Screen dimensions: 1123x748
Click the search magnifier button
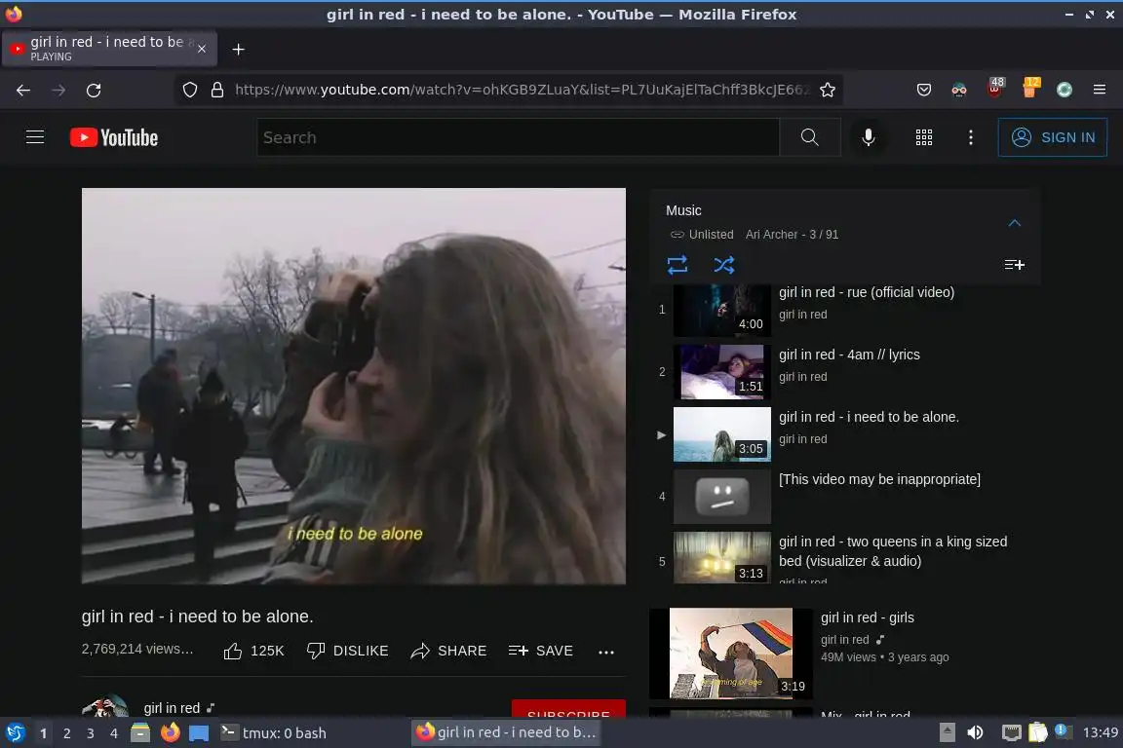(x=809, y=137)
